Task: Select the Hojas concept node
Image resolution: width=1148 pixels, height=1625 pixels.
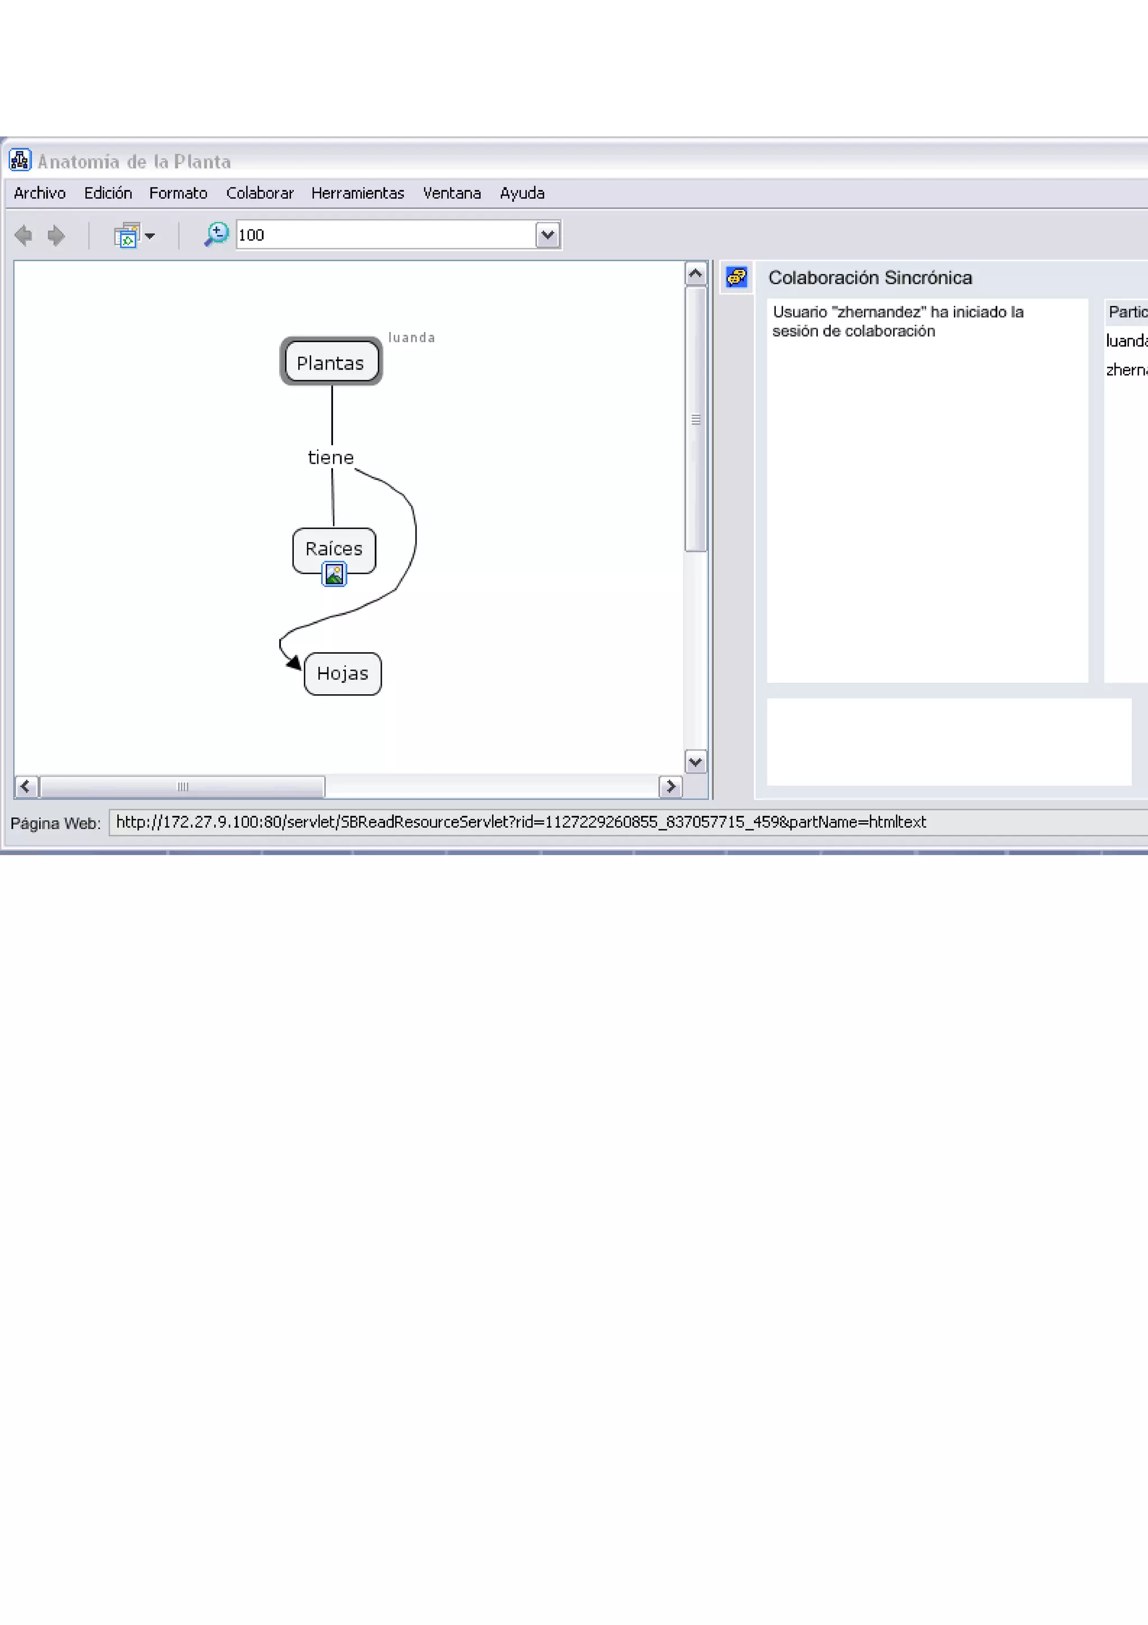Action: [342, 674]
